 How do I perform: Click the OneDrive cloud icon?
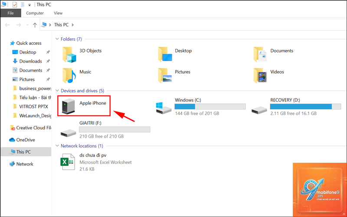[12, 140]
